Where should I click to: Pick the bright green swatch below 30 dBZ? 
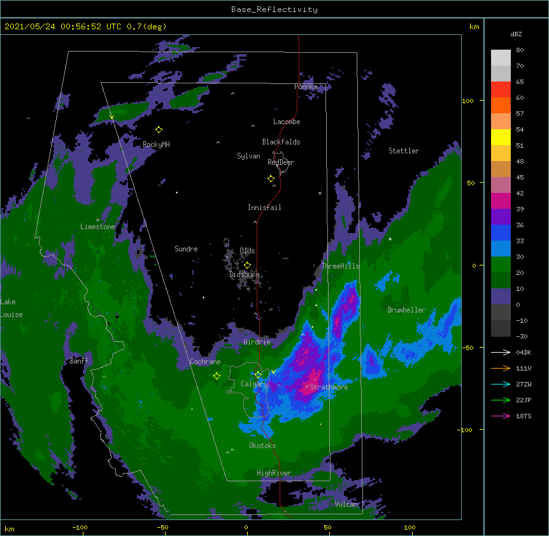point(501,265)
